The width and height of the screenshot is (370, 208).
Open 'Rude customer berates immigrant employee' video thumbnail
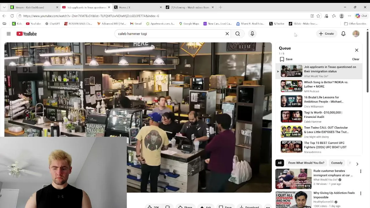(293, 179)
